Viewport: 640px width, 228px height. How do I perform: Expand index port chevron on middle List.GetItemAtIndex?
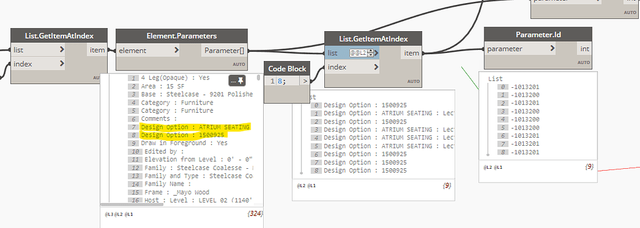point(376,67)
